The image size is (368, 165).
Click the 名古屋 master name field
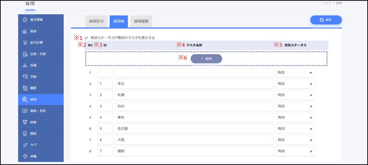pyautogui.click(x=194, y=129)
